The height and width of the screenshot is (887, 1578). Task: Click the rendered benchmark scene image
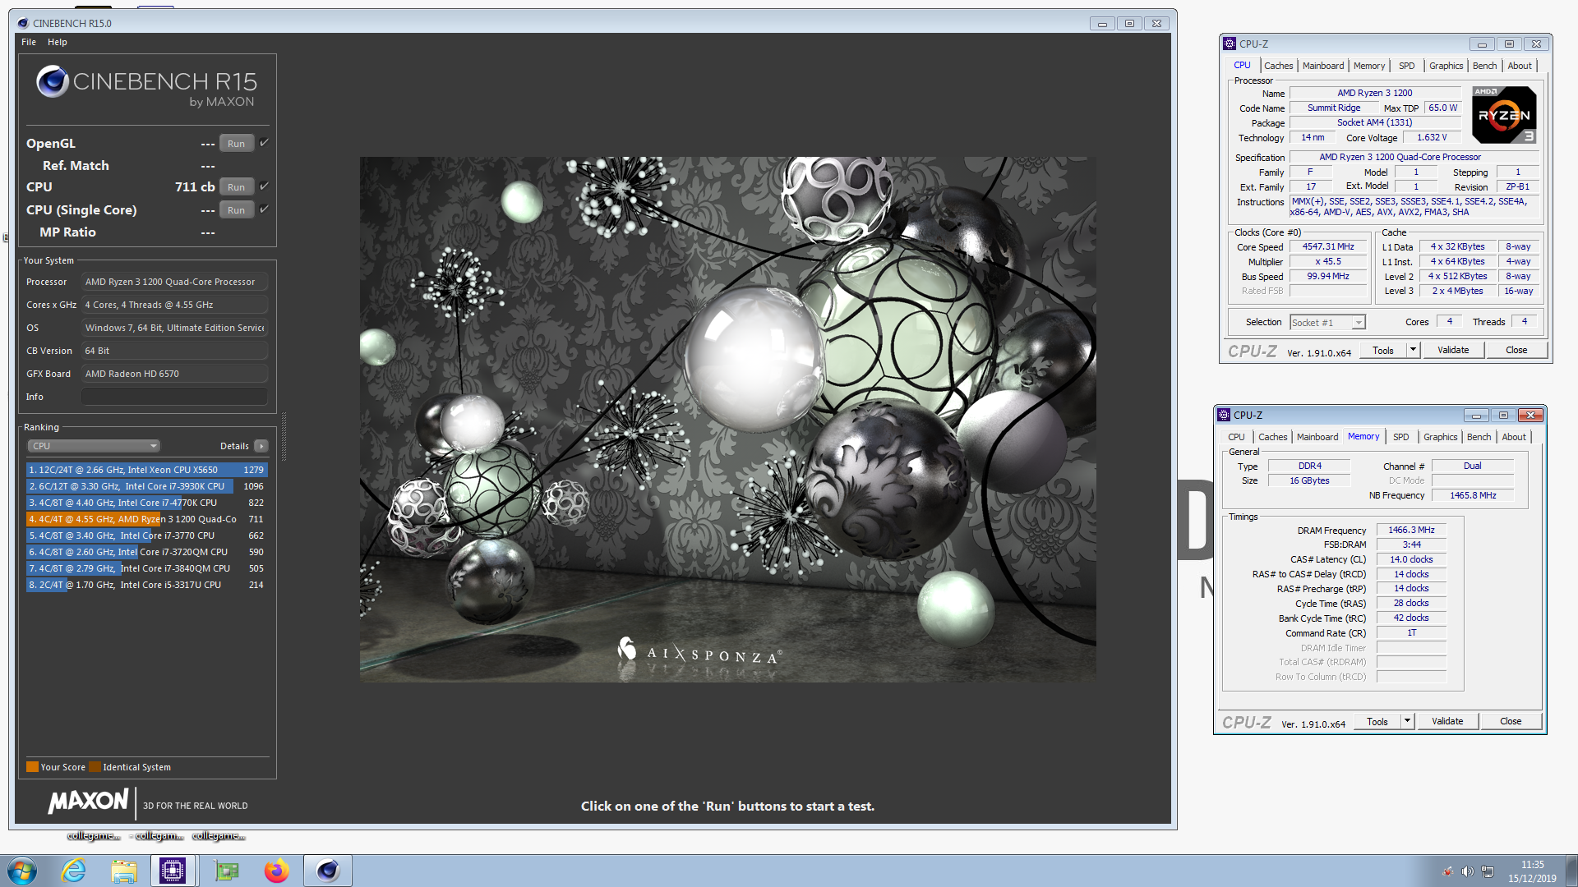[x=727, y=419]
